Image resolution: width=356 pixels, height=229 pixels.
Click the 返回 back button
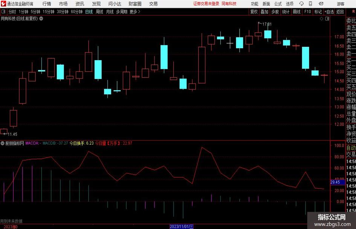click(340, 12)
